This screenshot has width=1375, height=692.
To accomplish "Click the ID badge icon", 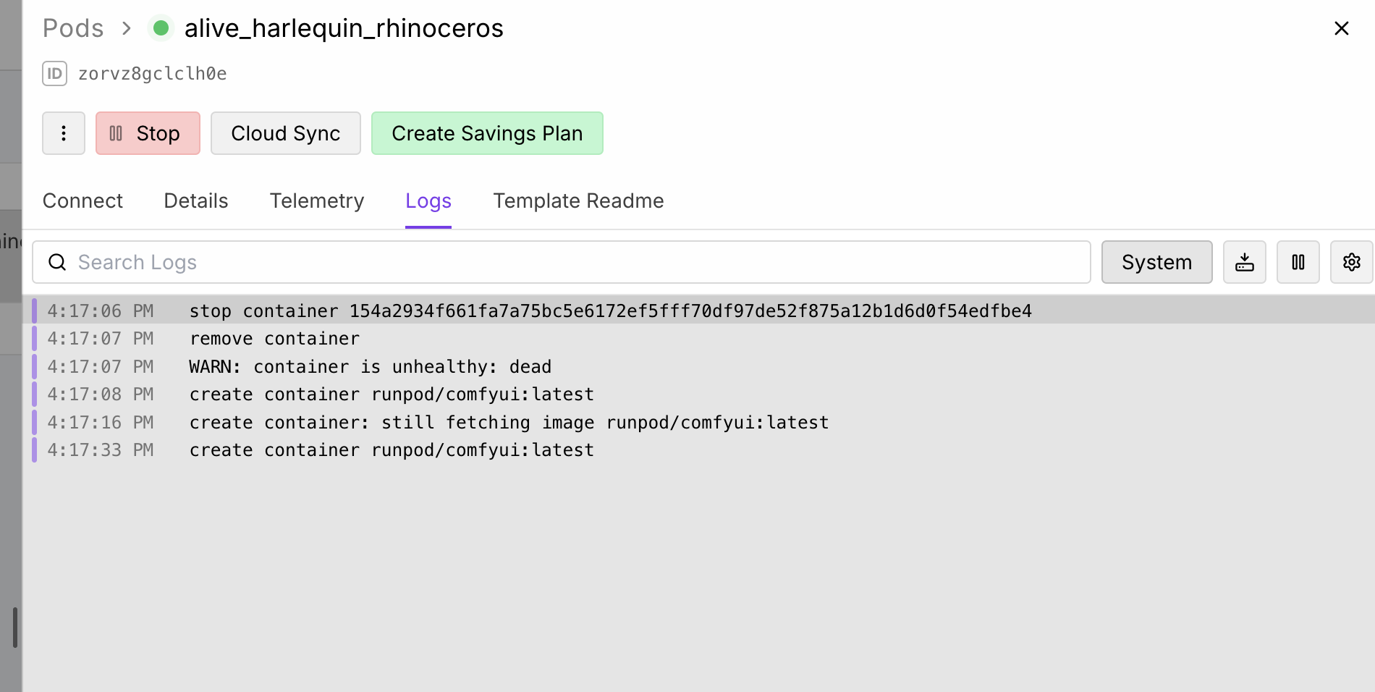I will pyautogui.click(x=55, y=74).
